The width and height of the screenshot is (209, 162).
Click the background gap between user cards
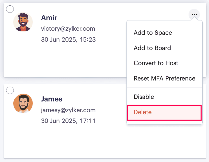[x=64, y=81]
